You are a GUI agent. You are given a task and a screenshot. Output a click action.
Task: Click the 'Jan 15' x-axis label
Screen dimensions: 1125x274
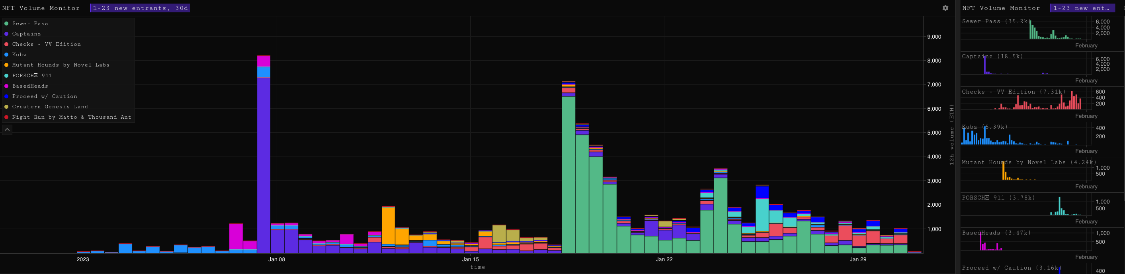click(x=471, y=259)
